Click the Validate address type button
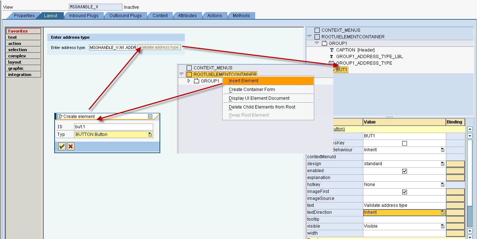This screenshot has width=477, height=239. click(159, 47)
